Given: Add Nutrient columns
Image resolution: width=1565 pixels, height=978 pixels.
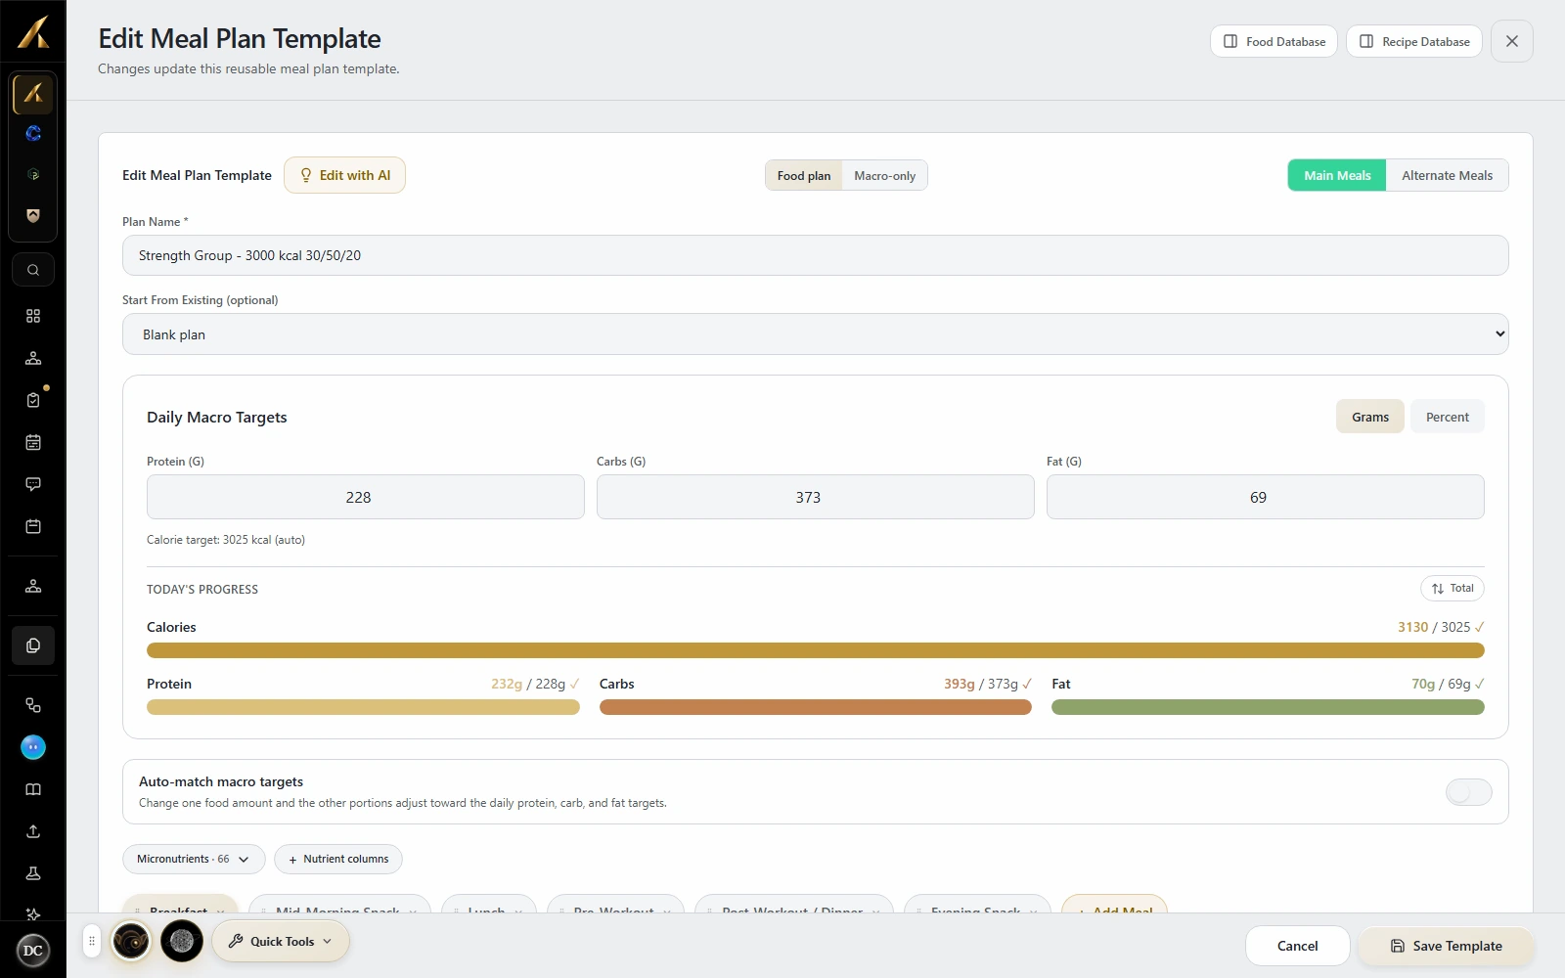Looking at the screenshot, I should pos(338,860).
